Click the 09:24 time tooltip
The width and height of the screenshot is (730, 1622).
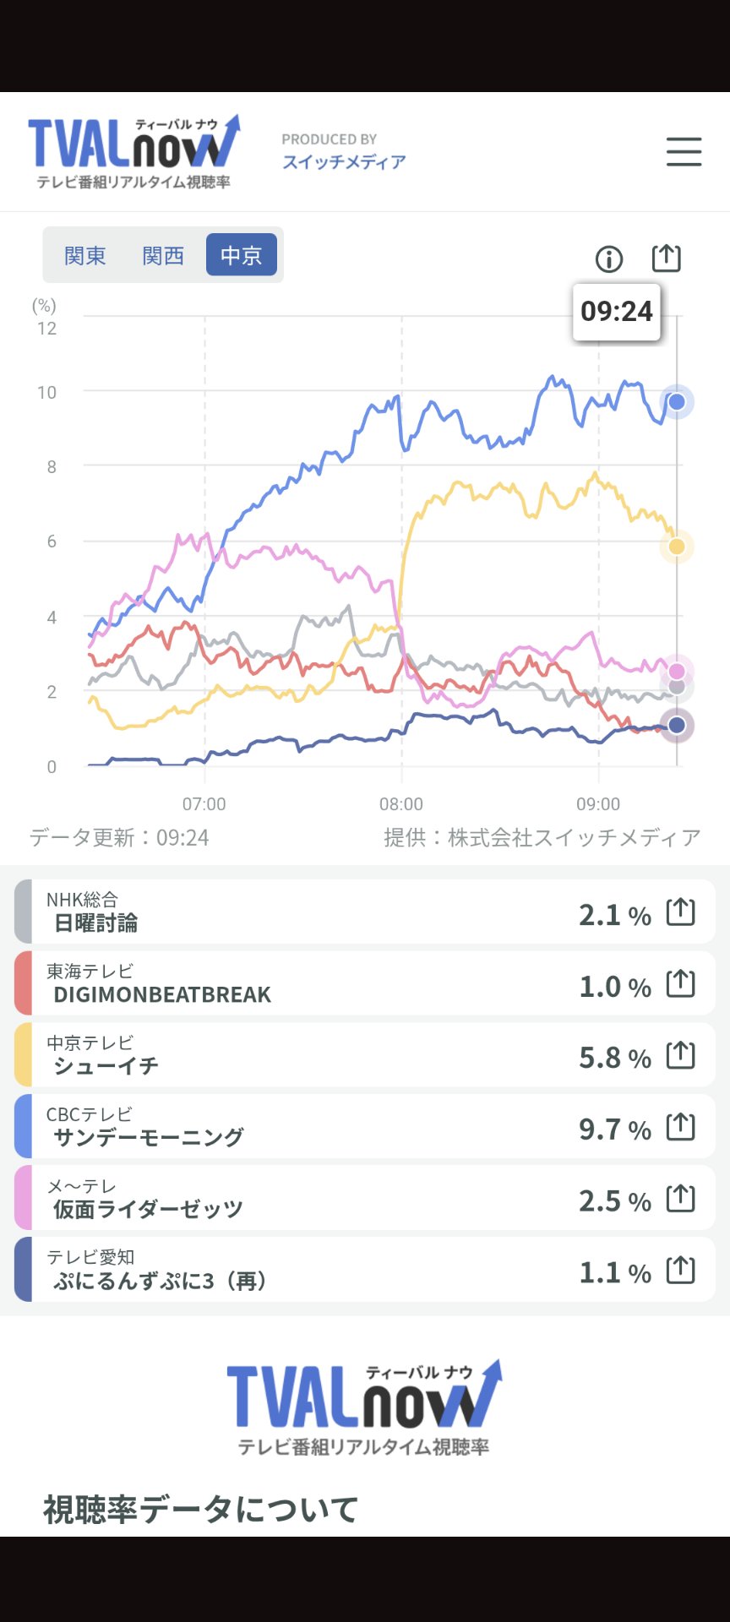617,312
